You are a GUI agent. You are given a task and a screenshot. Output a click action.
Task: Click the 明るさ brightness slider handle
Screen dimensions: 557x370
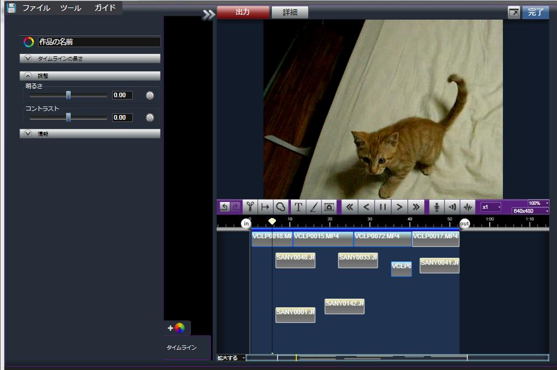coord(68,96)
